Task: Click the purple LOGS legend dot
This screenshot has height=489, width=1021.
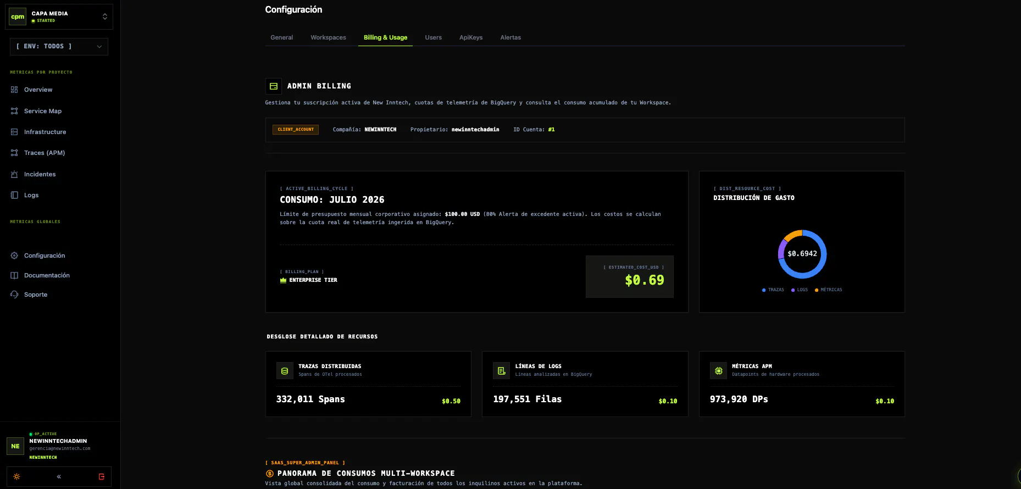Action: [793, 290]
